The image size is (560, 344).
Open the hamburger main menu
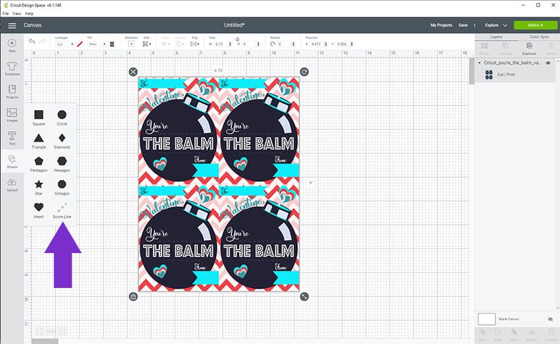click(x=12, y=25)
